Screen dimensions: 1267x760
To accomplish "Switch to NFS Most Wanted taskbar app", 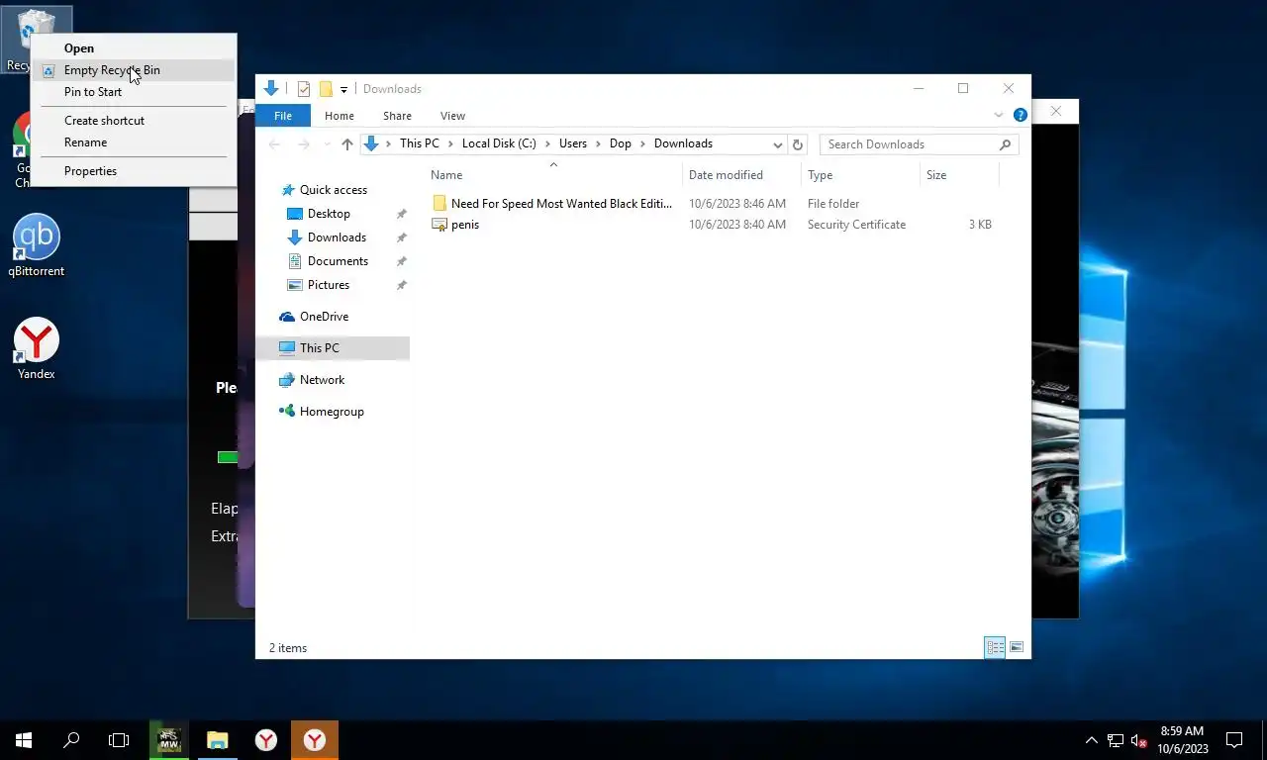I will tap(169, 740).
